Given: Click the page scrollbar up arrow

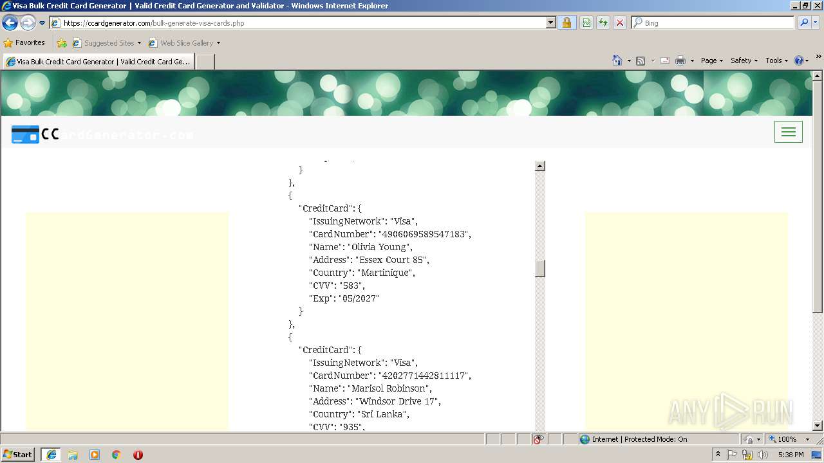Looking at the screenshot, I should (x=818, y=76).
